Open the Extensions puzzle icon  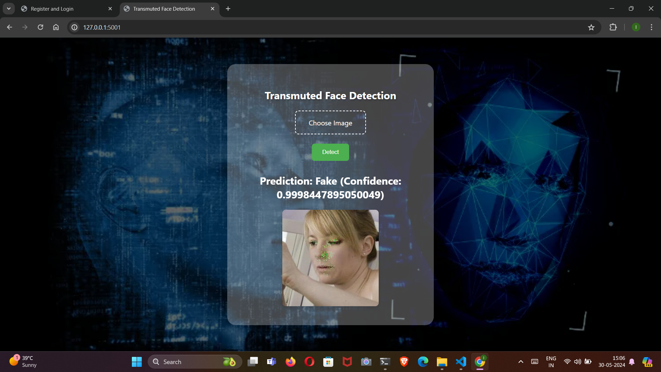click(613, 27)
